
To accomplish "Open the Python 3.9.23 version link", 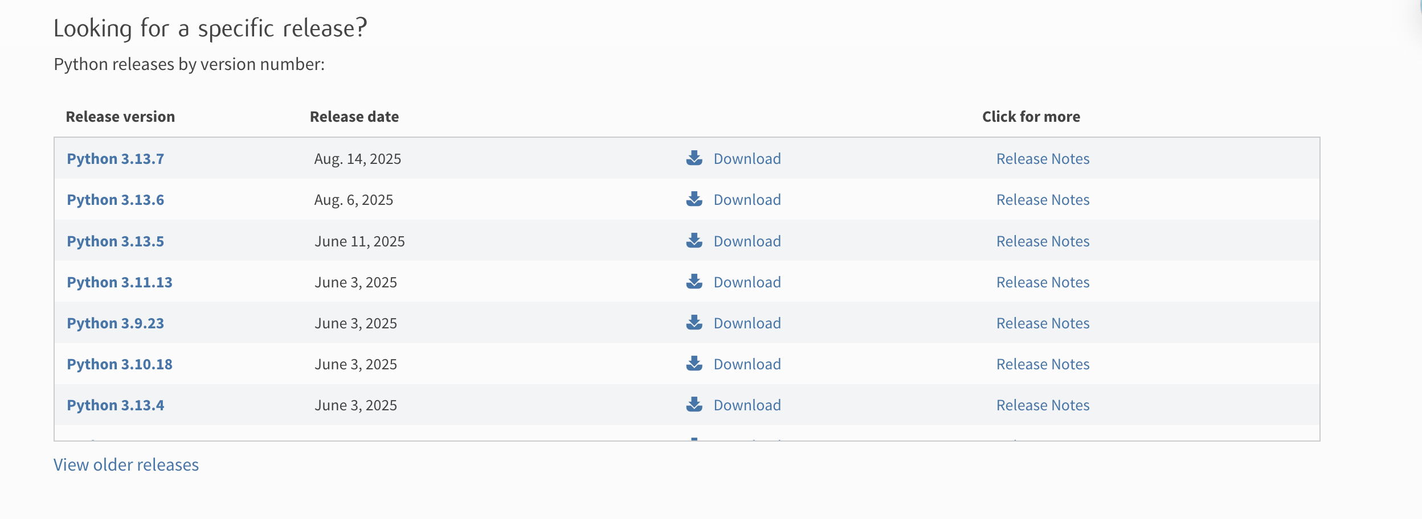I will point(115,323).
